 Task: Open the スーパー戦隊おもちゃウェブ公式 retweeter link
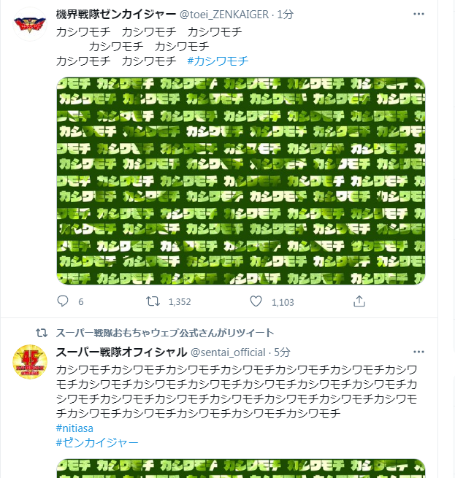coord(165,333)
